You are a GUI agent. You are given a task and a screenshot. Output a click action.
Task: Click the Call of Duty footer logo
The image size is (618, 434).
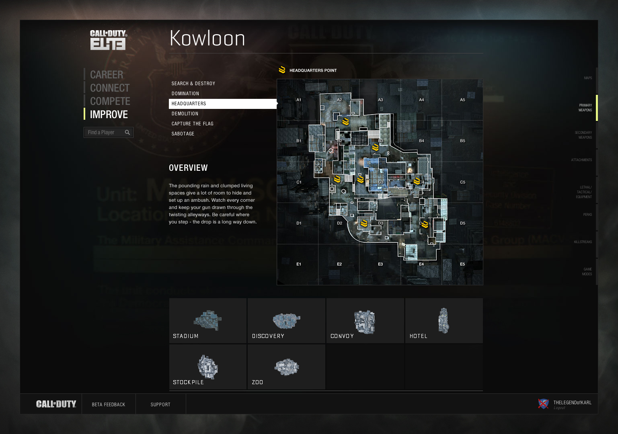[56, 404]
